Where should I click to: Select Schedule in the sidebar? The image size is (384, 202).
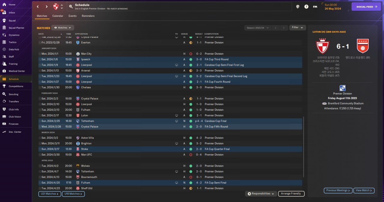click(x=16, y=79)
